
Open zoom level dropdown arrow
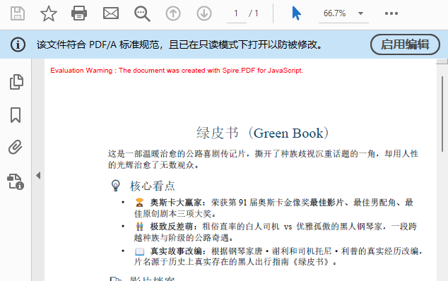coord(360,13)
